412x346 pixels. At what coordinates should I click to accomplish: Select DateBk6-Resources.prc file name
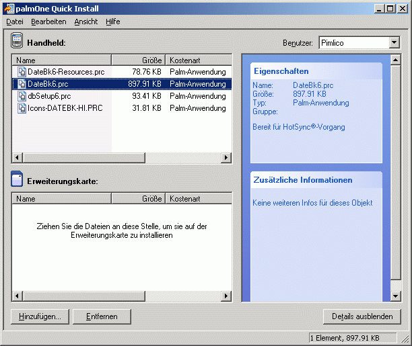(66, 72)
